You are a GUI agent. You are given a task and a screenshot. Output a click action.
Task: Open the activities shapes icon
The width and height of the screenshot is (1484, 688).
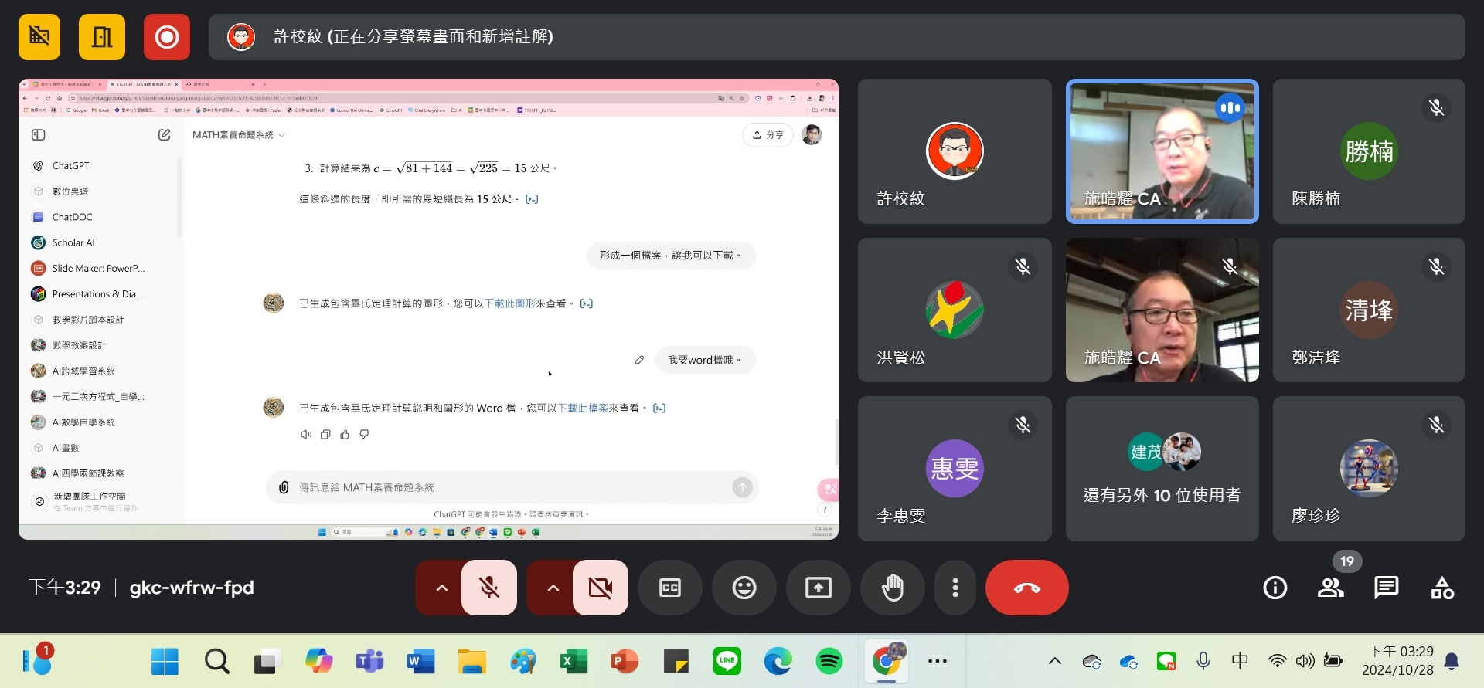tap(1442, 588)
